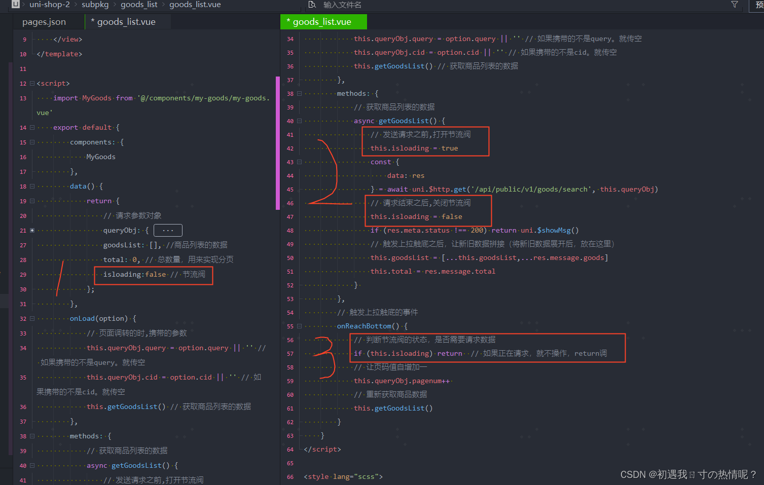Click '// 触发上拉触底的事件' comment on right line 54
The height and width of the screenshot is (485, 764).
pyautogui.click(x=378, y=312)
